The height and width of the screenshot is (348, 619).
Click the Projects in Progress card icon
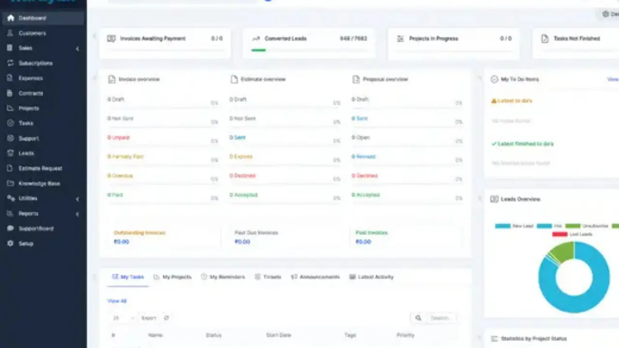click(400, 39)
